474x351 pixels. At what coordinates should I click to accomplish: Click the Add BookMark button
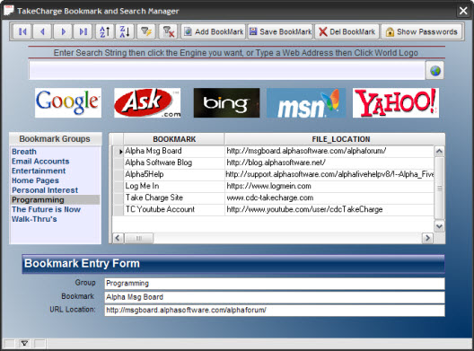pos(214,31)
